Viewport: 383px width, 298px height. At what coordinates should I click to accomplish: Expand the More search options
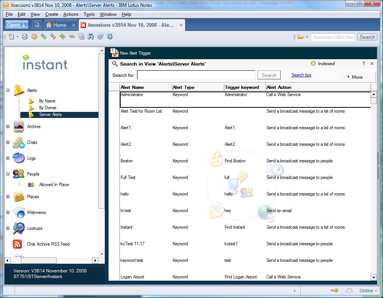click(x=355, y=77)
